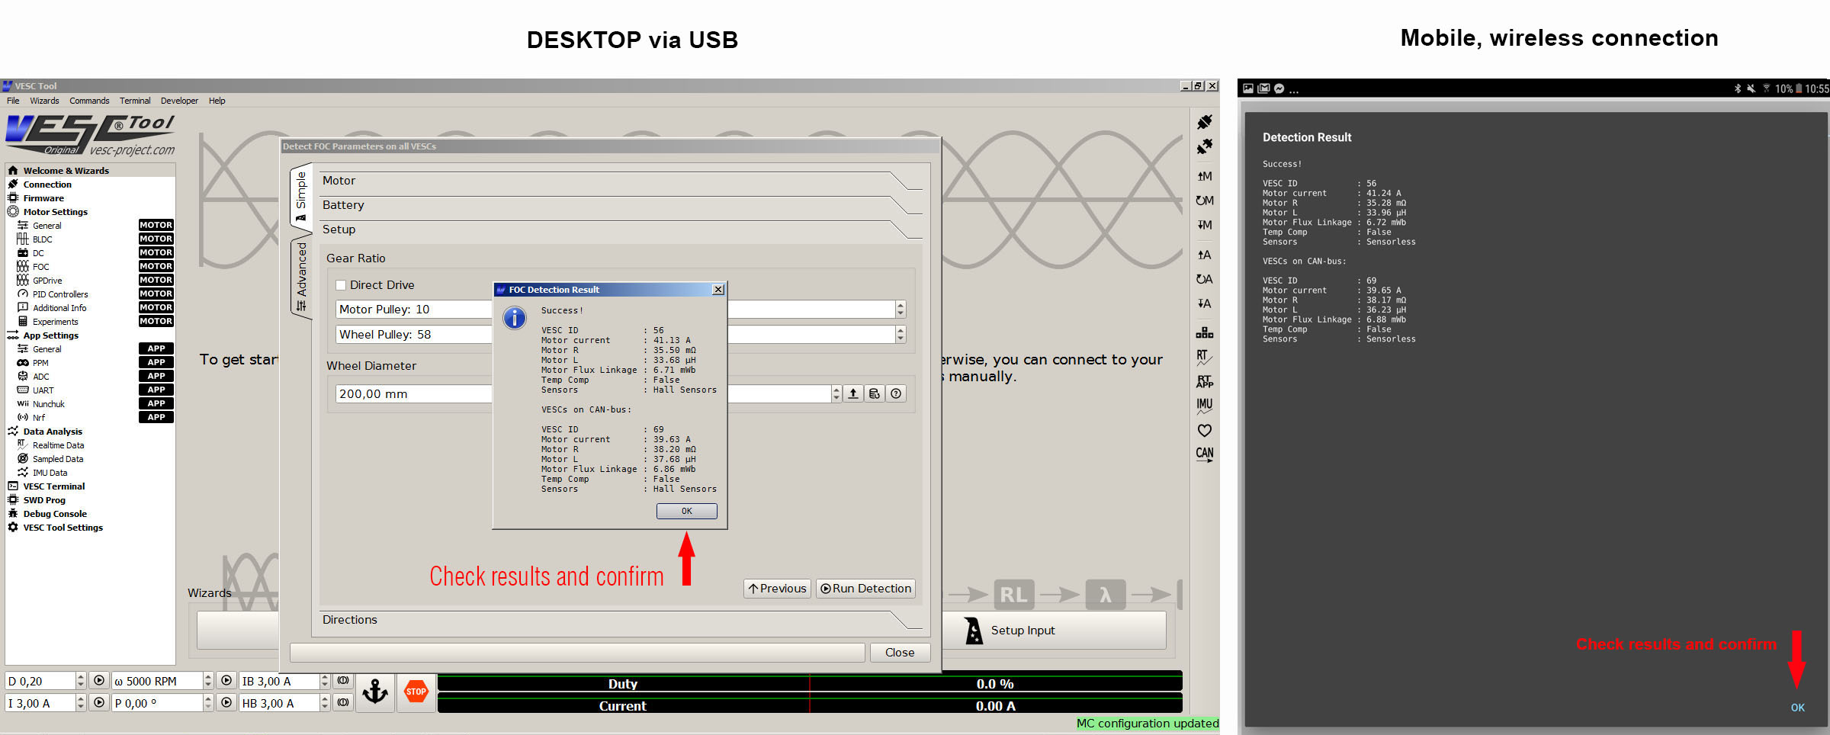Click the CAN forwarding icon
The image size is (1830, 735).
[1205, 454]
